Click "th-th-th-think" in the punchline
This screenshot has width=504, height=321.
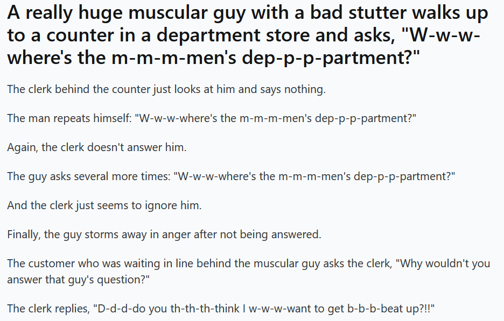(198, 309)
